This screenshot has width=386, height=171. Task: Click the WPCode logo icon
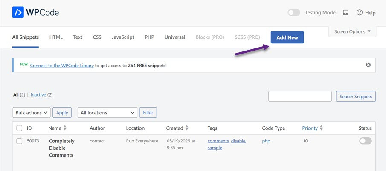(x=19, y=13)
